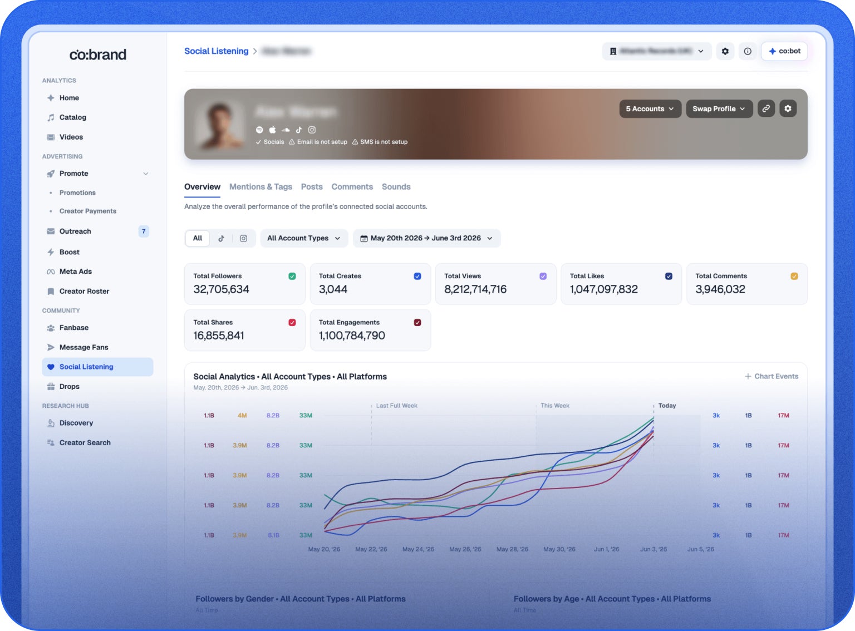Click the Instagram icon under profile name

click(312, 130)
